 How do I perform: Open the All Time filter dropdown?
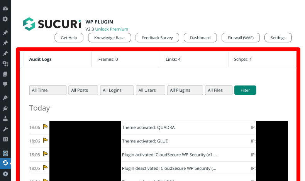tap(48, 90)
